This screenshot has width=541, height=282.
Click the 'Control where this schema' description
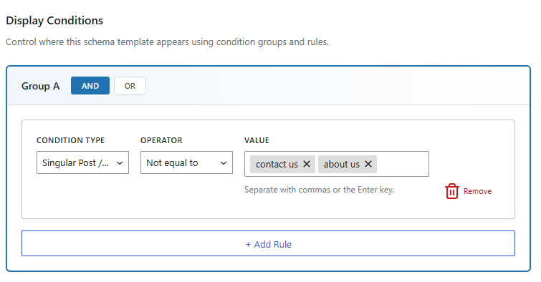168,42
